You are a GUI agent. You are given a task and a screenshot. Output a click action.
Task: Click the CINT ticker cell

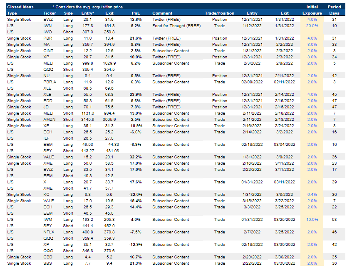[x=49, y=51]
